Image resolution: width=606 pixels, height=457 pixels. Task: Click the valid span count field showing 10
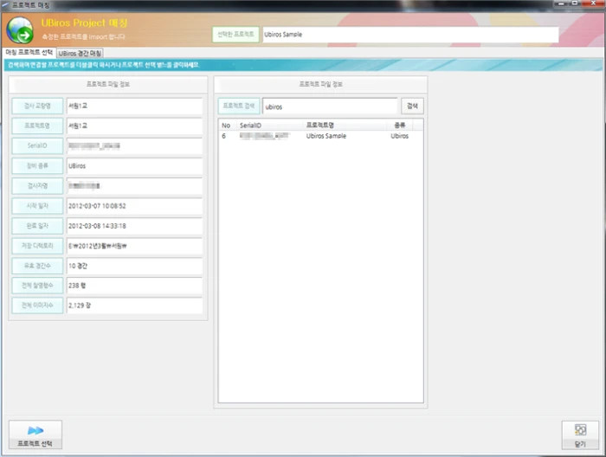click(134, 266)
